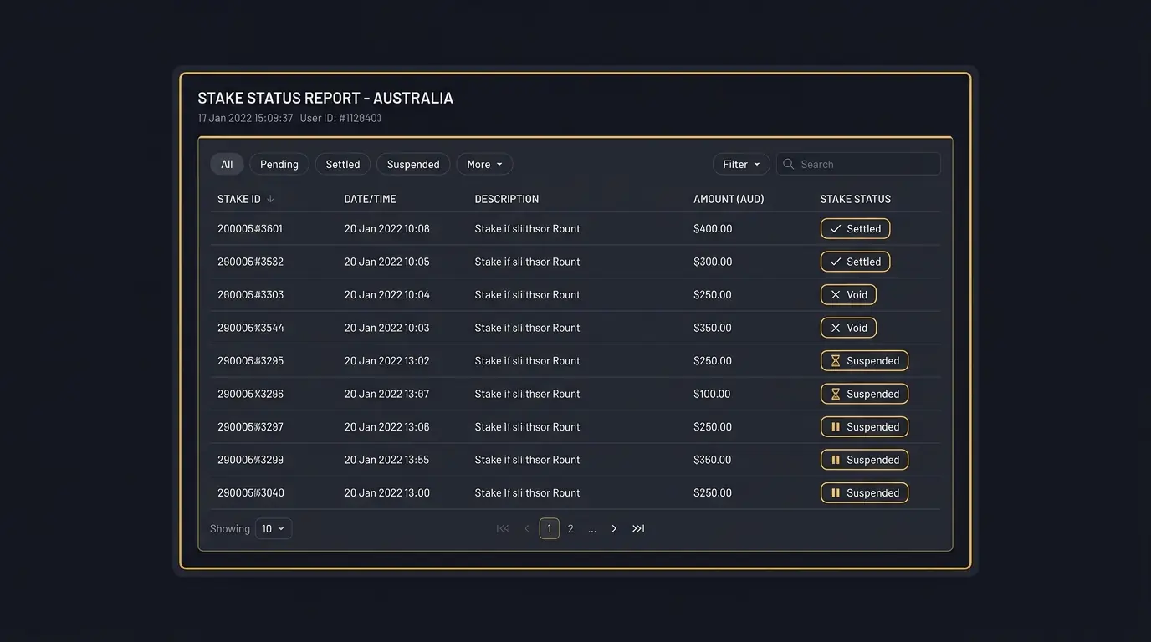
Task: Click into the Search input field
Action: coord(858,164)
